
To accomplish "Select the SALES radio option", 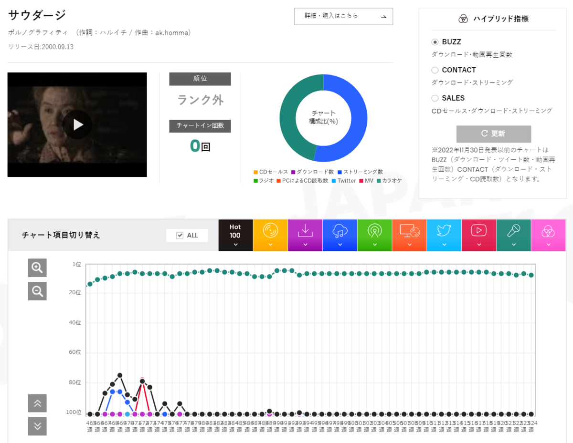I will pos(435,98).
